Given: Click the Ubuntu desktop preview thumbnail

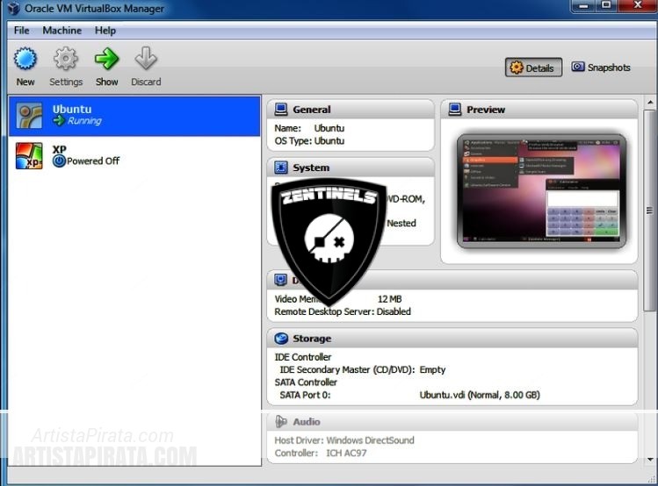Looking at the screenshot, I should click(541, 190).
